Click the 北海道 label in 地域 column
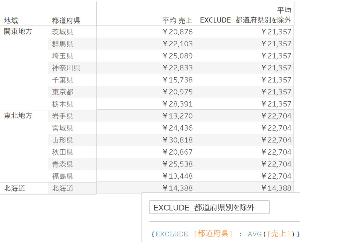This screenshot has height=242, width=357. 14,188
